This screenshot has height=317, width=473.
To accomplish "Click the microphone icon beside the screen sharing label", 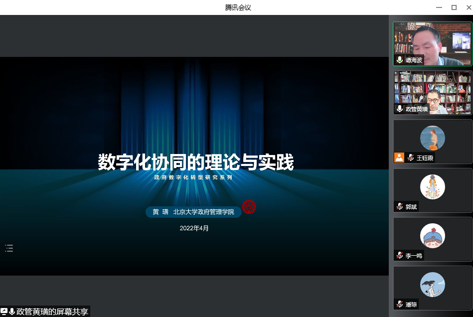I will tap(12, 312).
